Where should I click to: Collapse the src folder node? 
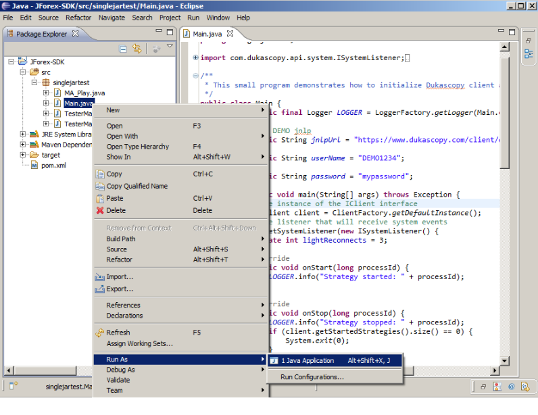23,72
